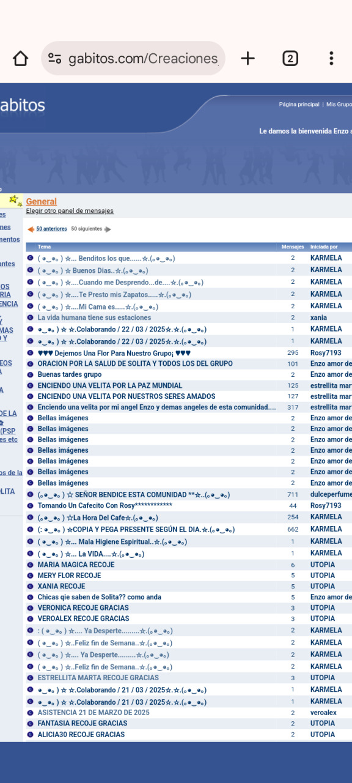Open Tomando Un Cafecito Con Rosy thread
This screenshot has width=352, height=783.
click(x=105, y=505)
